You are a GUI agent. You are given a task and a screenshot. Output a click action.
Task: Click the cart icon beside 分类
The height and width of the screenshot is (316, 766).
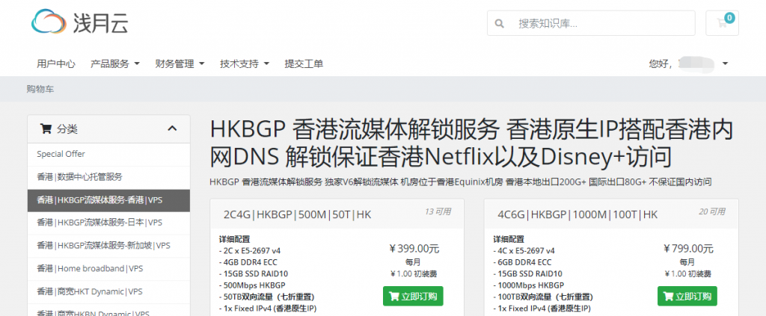46,129
